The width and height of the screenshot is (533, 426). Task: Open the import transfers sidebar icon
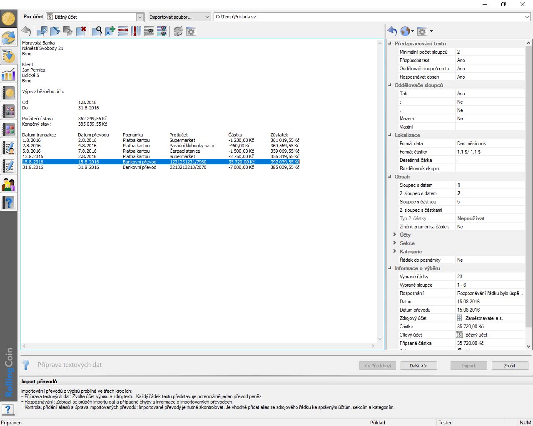[x=8, y=56]
